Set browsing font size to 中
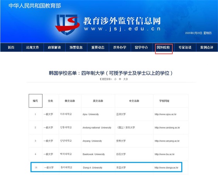This screenshot has height=189, width=218. 120,79
